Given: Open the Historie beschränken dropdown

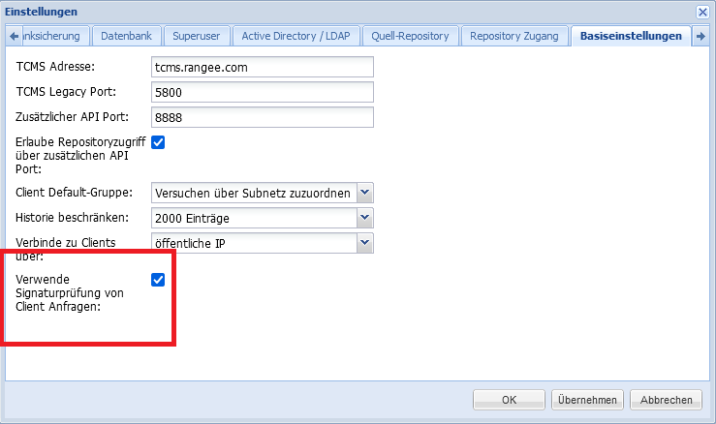Looking at the screenshot, I should [364, 218].
